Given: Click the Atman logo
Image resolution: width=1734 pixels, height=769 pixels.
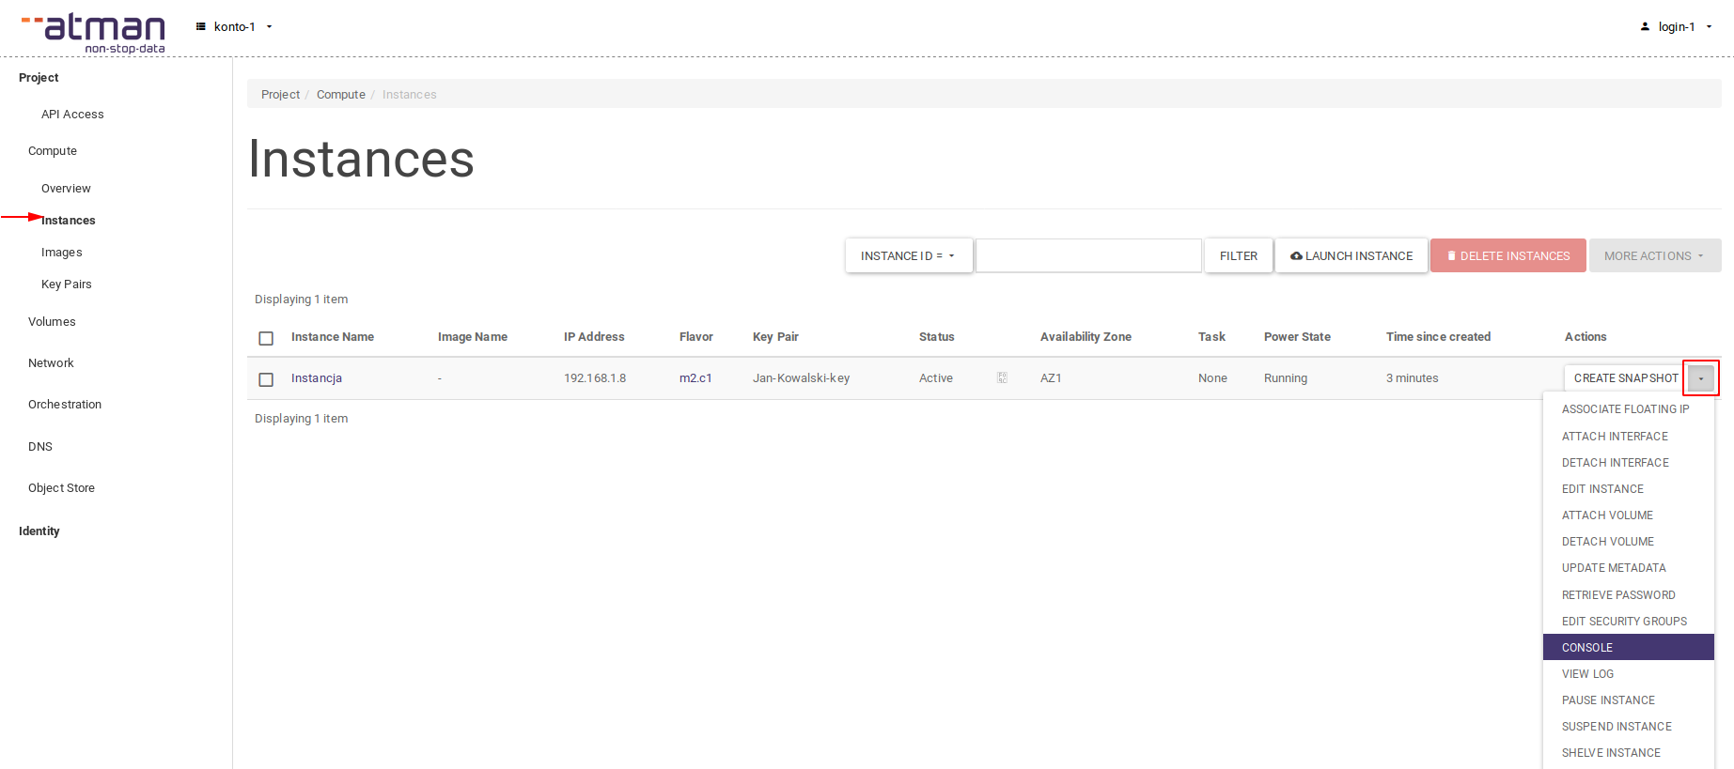Looking at the screenshot, I should tap(94, 33).
